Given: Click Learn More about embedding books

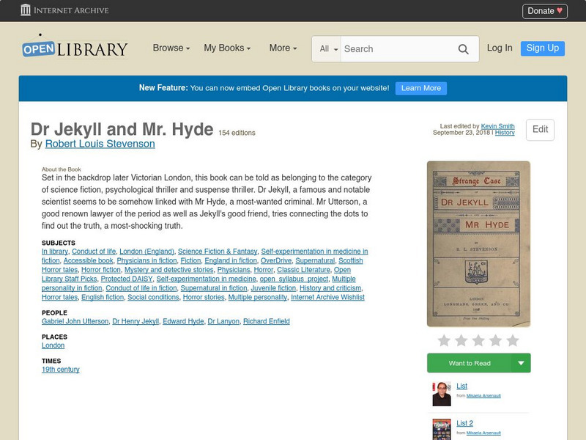Looking at the screenshot, I should point(420,88).
